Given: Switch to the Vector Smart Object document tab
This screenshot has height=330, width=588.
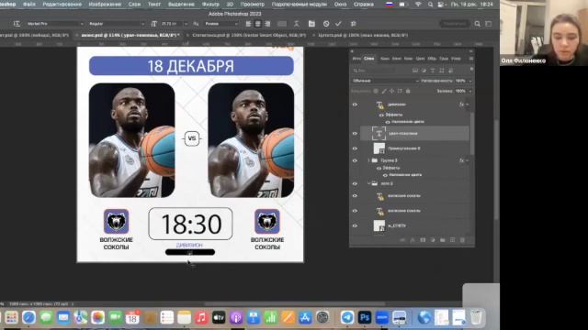Looking at the screenshot, I should (x=249, y=35).
